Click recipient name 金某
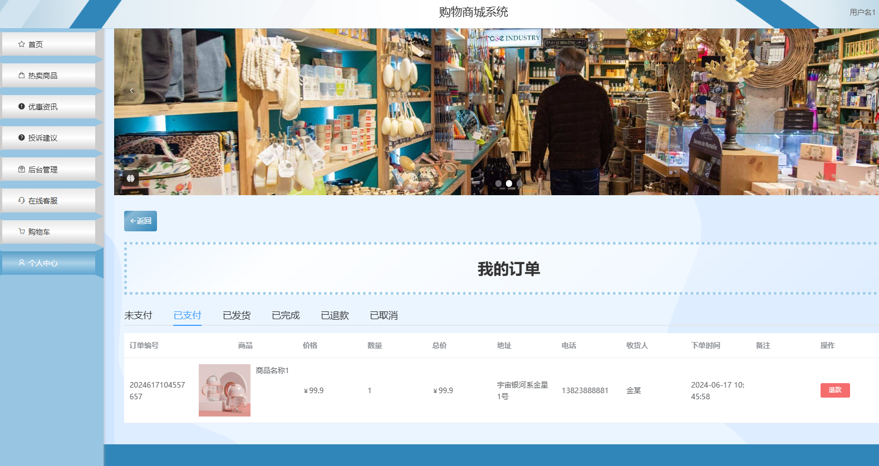879x466 pixels. (634, 390)
